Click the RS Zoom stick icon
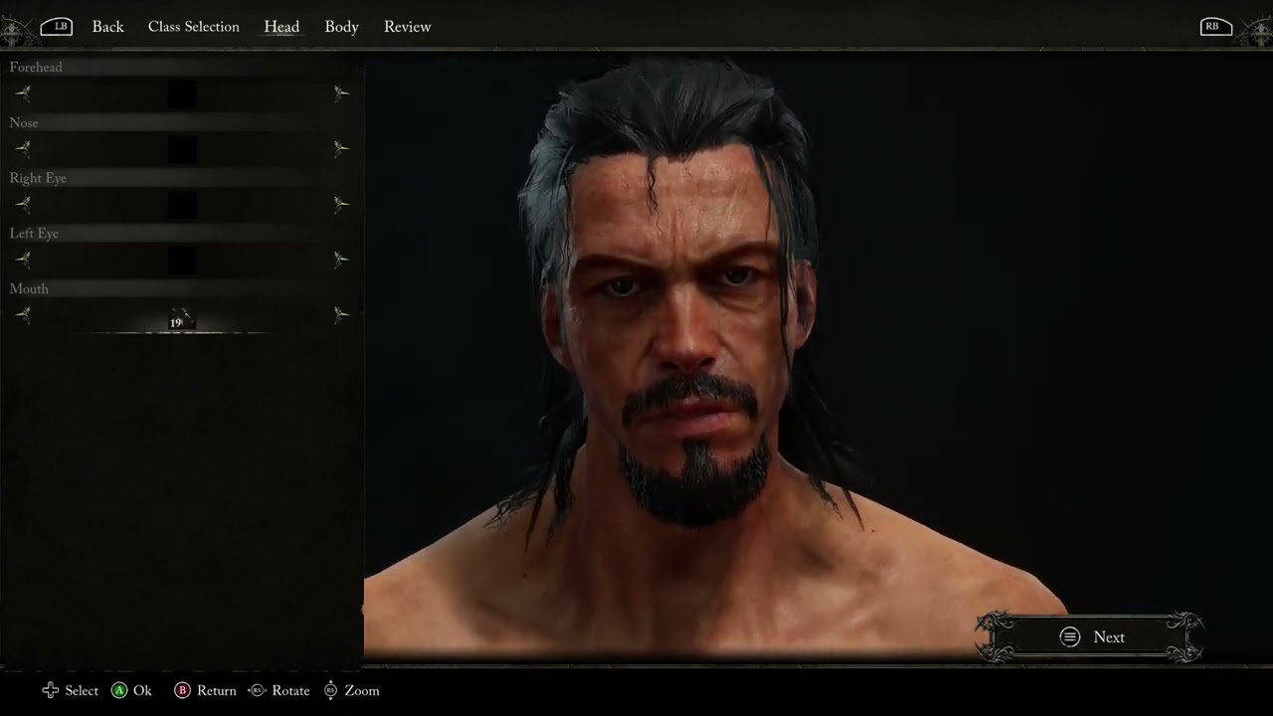 [330, 690]
